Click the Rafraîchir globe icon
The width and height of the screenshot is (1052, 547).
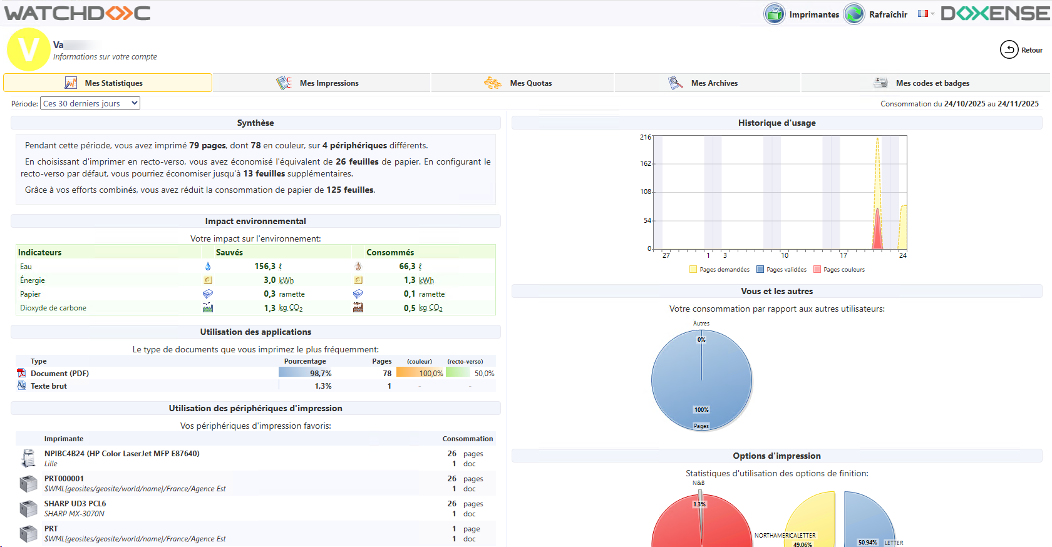coord(854,14)
